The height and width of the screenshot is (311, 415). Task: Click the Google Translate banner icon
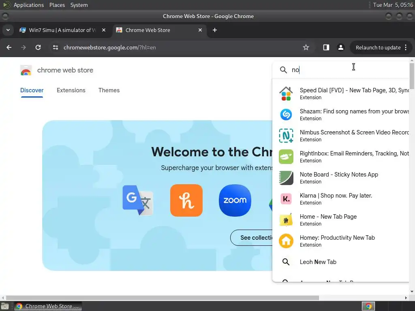pos(138,200)
